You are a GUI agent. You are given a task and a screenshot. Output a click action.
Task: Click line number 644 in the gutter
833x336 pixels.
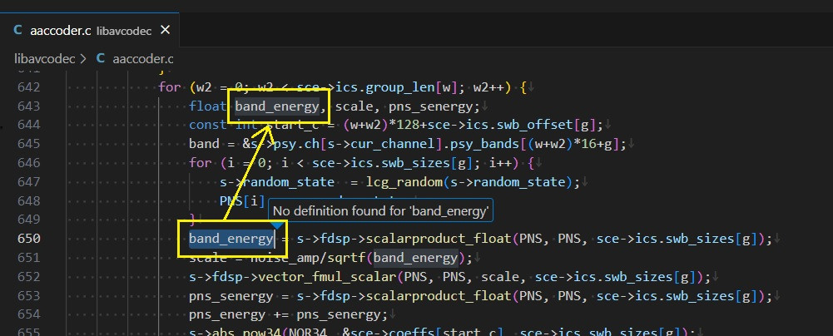pyautogui.click(x=28, y=126)
